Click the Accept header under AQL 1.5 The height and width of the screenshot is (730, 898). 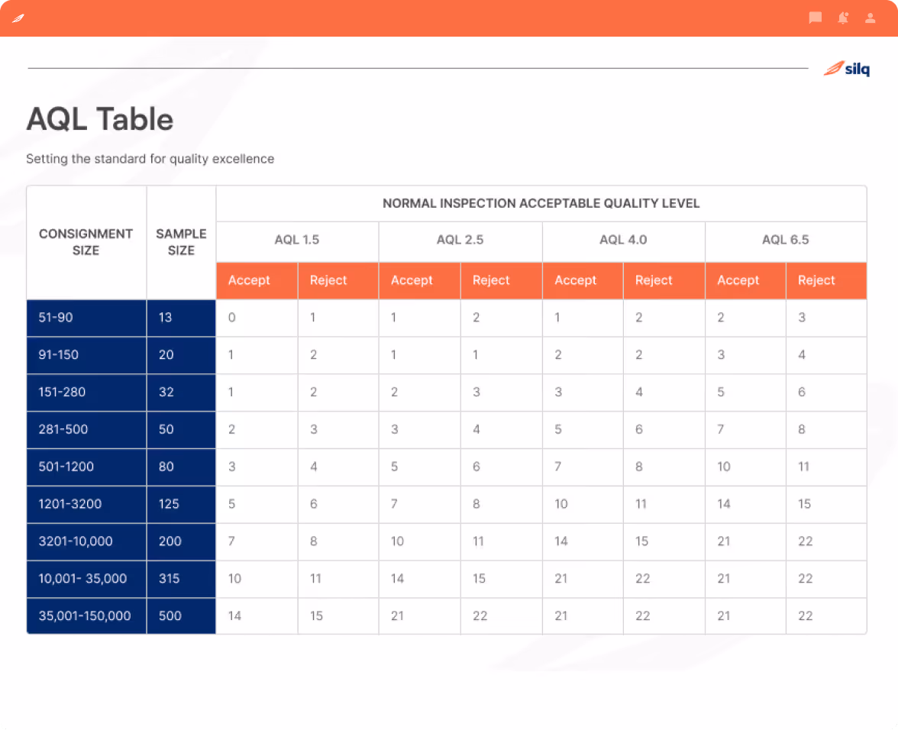coord(257,280)
